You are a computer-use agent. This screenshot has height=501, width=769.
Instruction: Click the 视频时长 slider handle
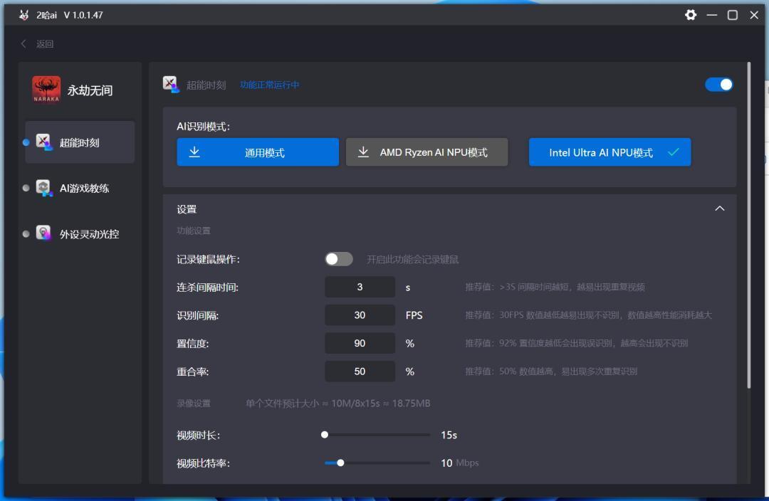(324, 435)
